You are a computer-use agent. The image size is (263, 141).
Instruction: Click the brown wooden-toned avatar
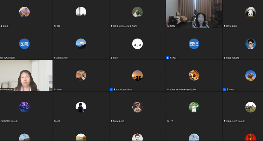pos(81,76)
